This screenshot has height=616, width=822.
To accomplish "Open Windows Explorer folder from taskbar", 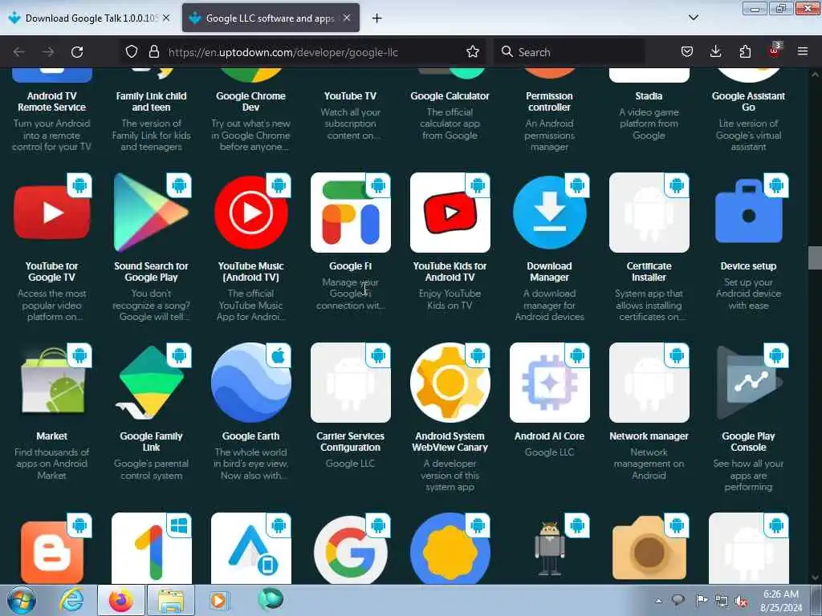I will point(171,600).
